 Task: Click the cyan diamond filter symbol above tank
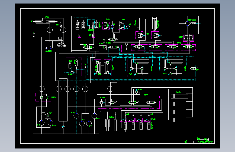pos(63,127)
